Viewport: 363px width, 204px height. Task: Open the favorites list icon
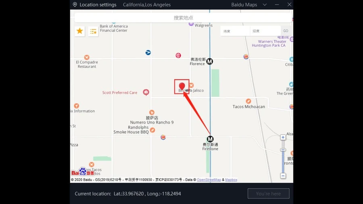tap(93, 31)
